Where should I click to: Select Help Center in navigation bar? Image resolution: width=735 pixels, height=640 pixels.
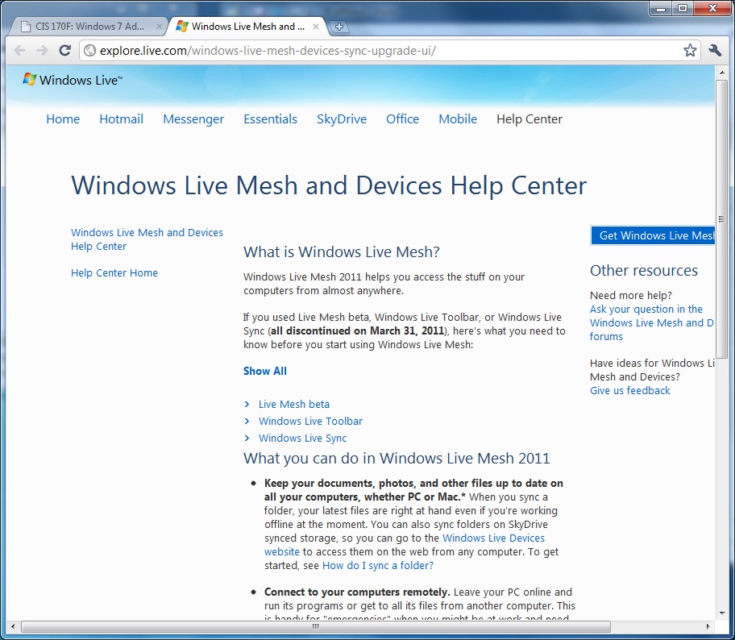click(x=529, y=119)
